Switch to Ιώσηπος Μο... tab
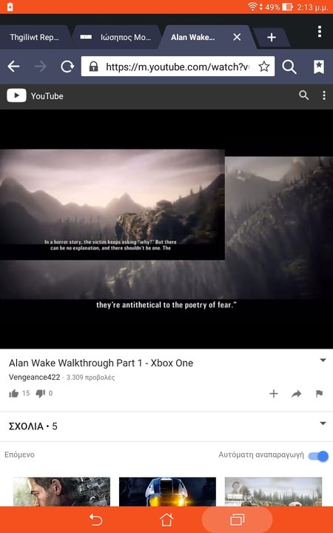Screen dimensions: 333x533 117,37
